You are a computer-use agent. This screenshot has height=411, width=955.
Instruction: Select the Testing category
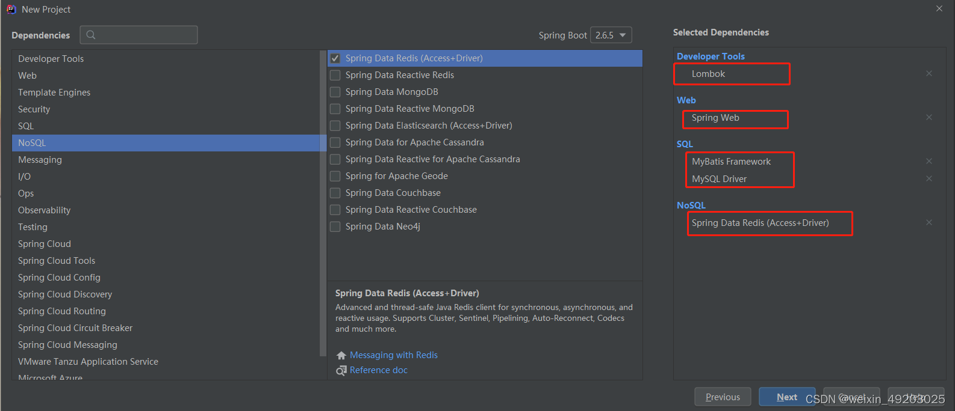[x=166, y=227]
